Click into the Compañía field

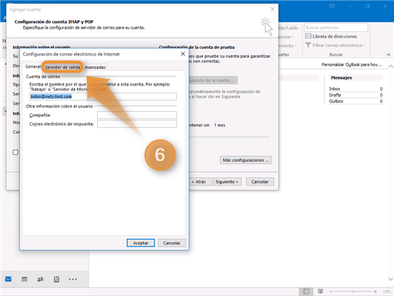click(137, 115)
